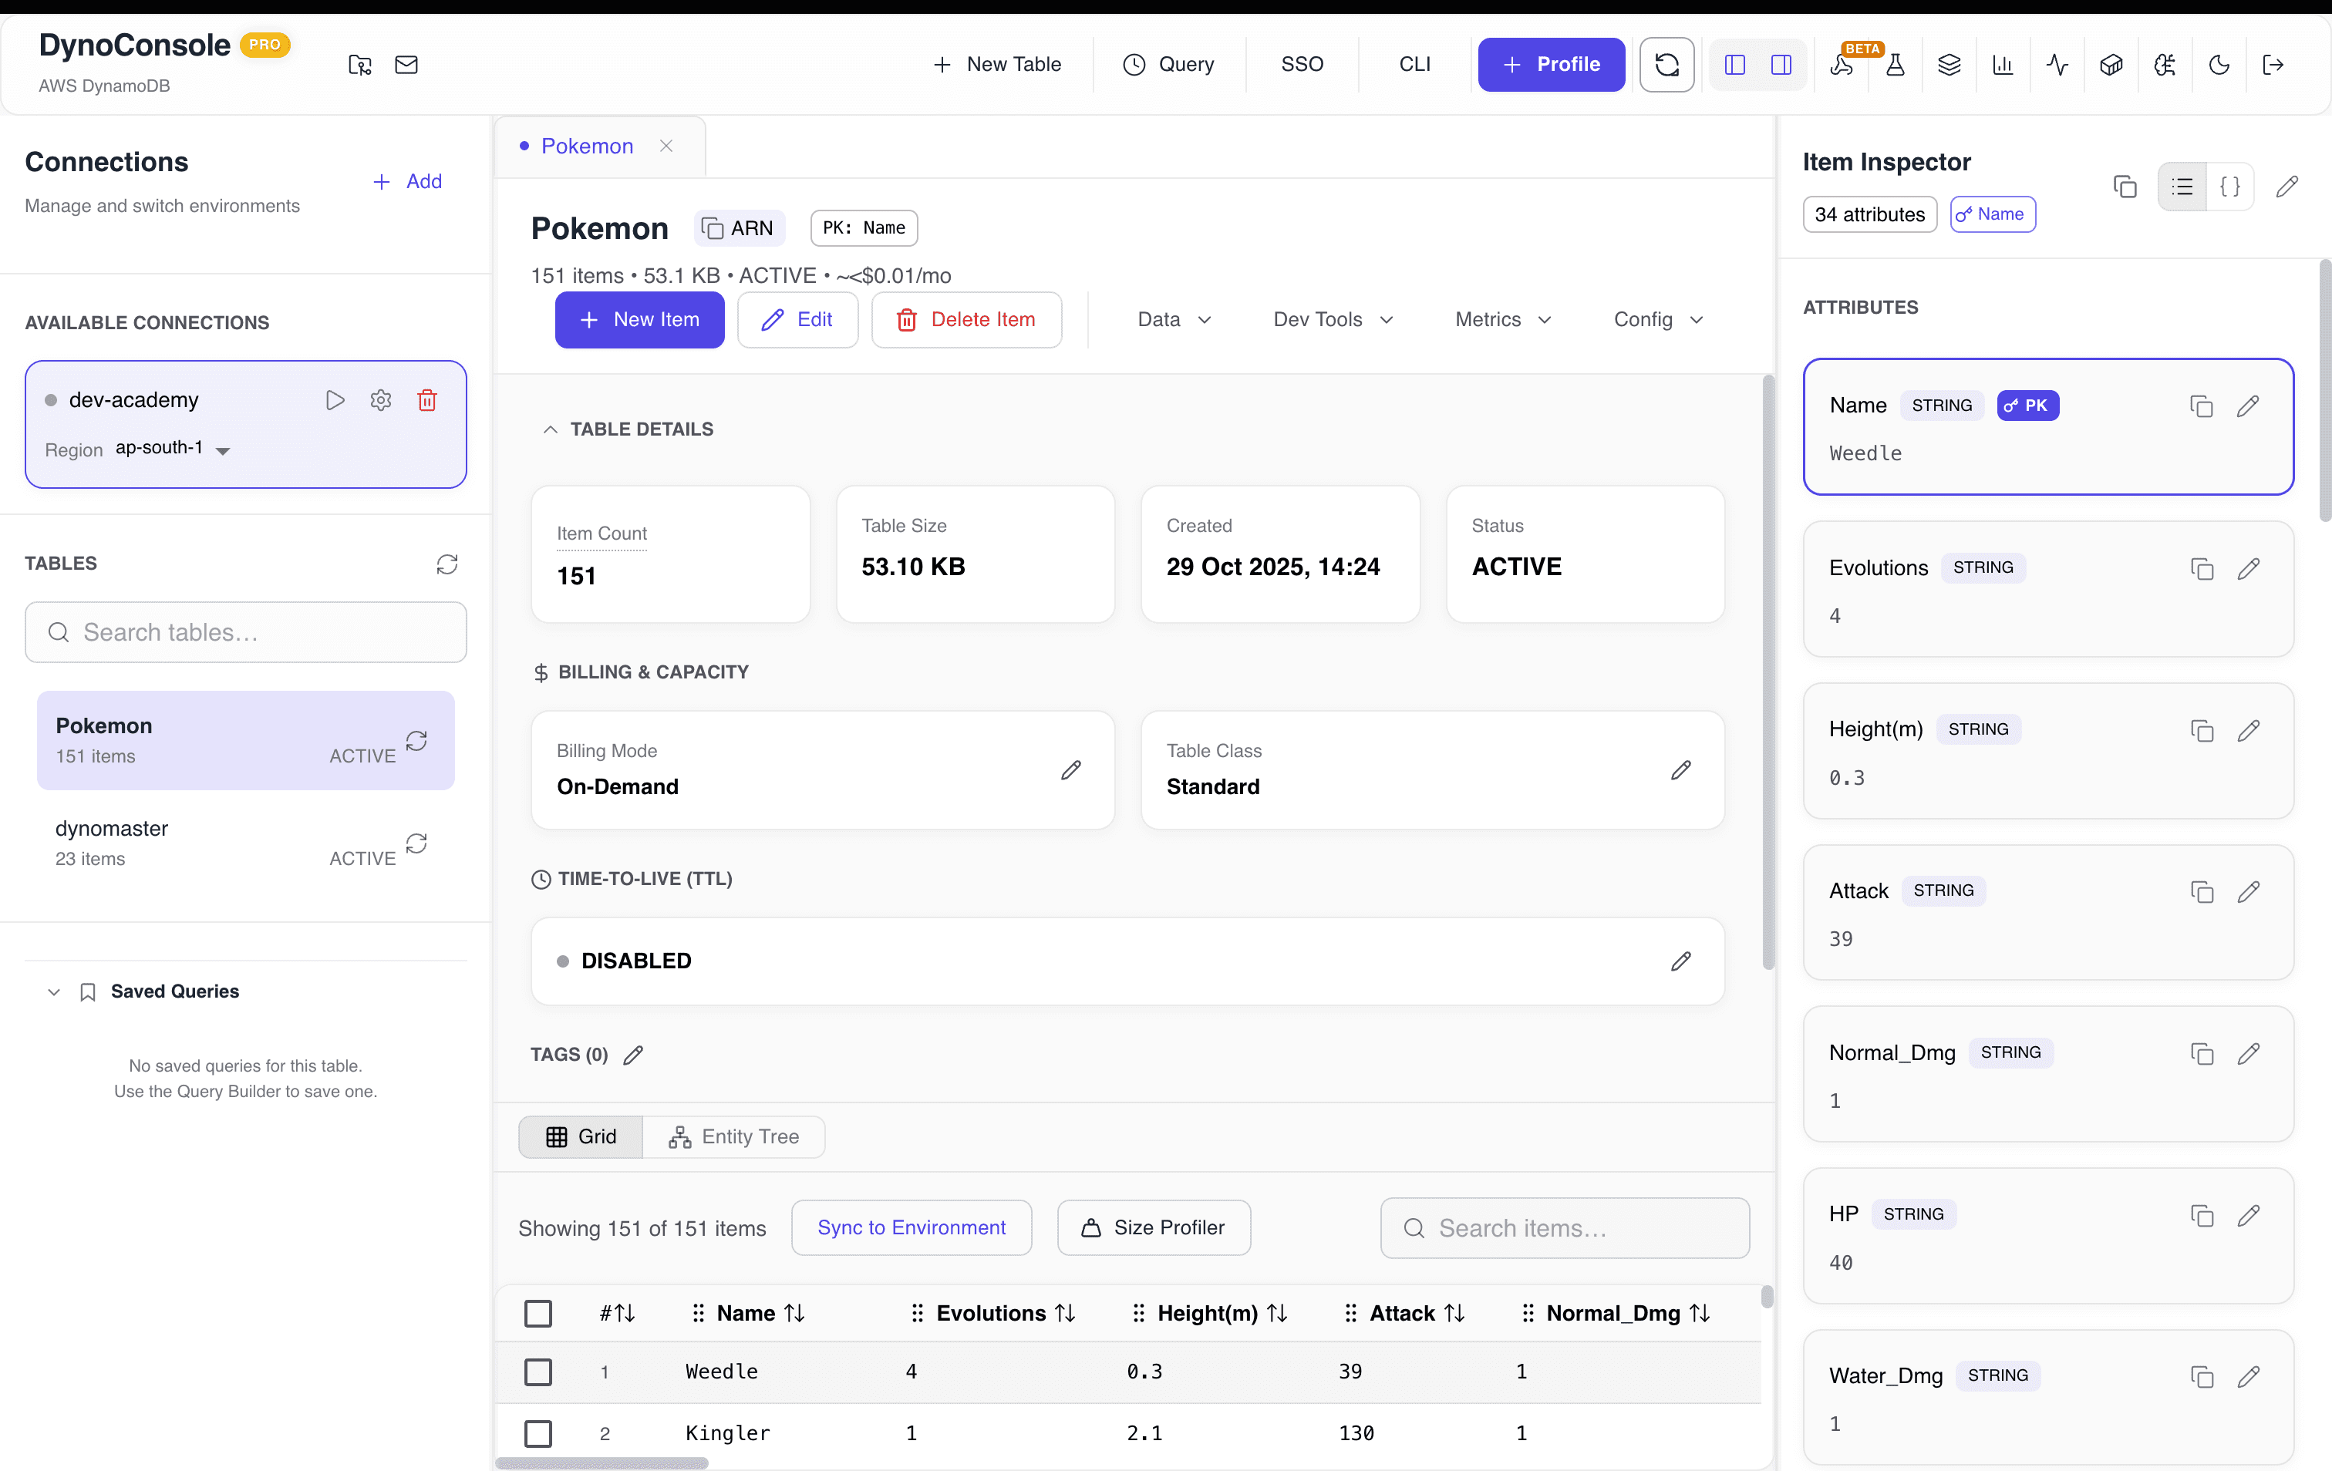
Task: Edit the Table Class setting
Action: tap(1681, 771)
